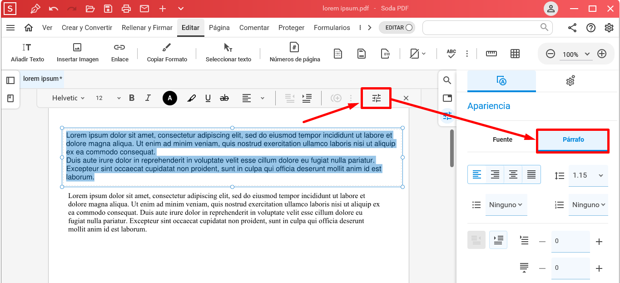Select the Fuente tab

tap(502, 139)
